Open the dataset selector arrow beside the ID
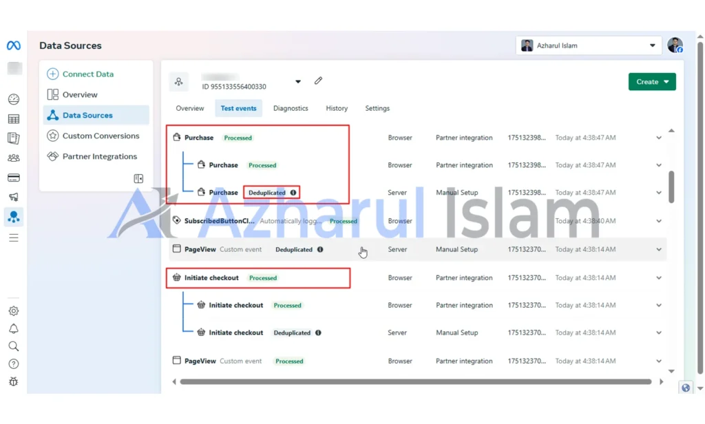This screenshot has height=424, width=705. point(297,82)
